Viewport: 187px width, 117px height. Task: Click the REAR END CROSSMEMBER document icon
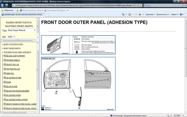pos(5,91)
